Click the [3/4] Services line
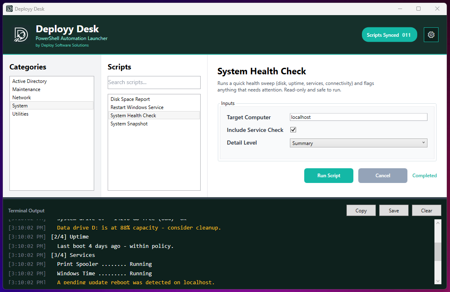 tap(73, 255)
